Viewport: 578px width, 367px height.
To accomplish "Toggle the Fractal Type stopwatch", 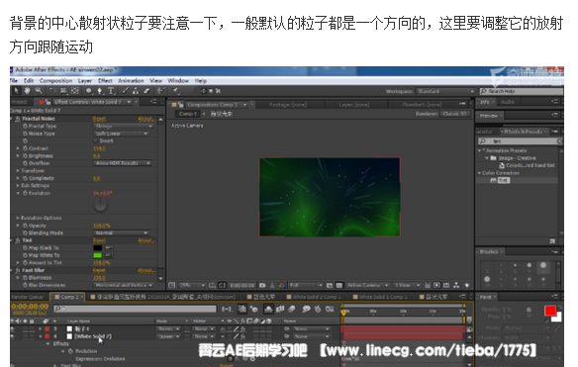I will [x=25, y=126].
